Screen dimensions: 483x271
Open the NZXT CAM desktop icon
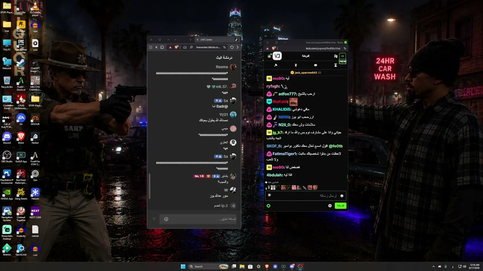35,213
